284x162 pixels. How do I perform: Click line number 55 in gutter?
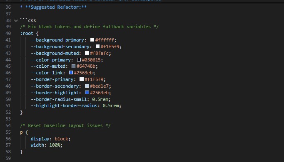[8, 132]
